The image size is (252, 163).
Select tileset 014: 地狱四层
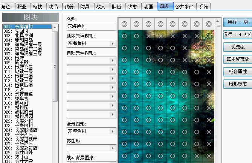[x=27, y=85]
